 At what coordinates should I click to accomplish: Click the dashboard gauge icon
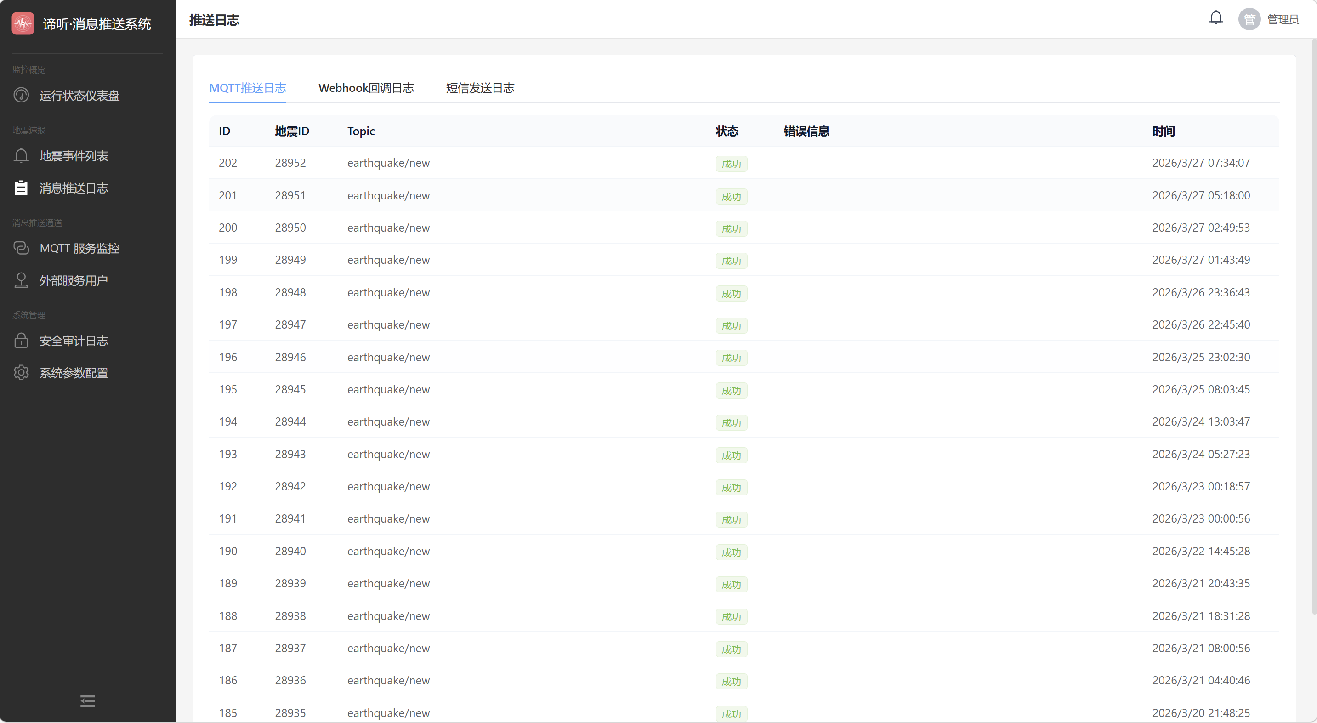tap(21, 95)
